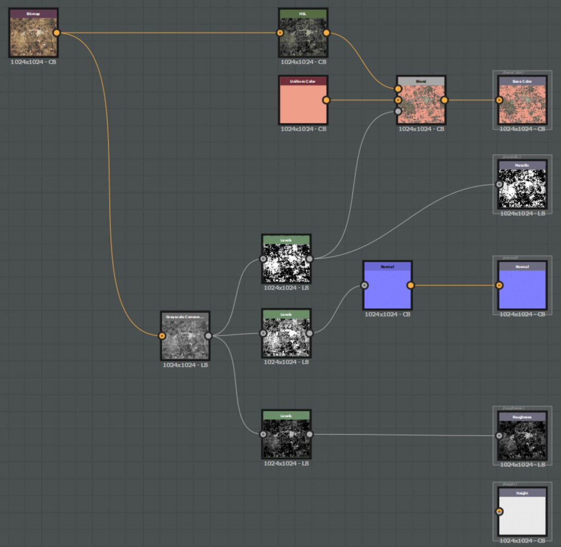Image resolution: width=561 pixels, height=547 pixels.
Task: Select the Base Color output node
Action: pyautogui.click(x=522, y=102)
